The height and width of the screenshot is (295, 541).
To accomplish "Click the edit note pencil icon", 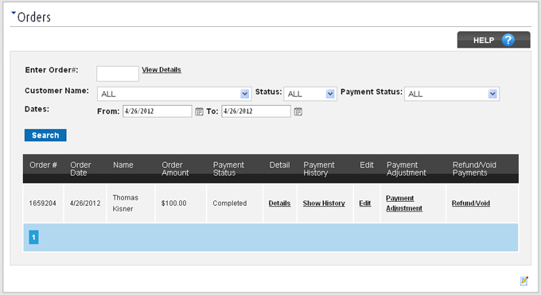I will tap(524, 281).
